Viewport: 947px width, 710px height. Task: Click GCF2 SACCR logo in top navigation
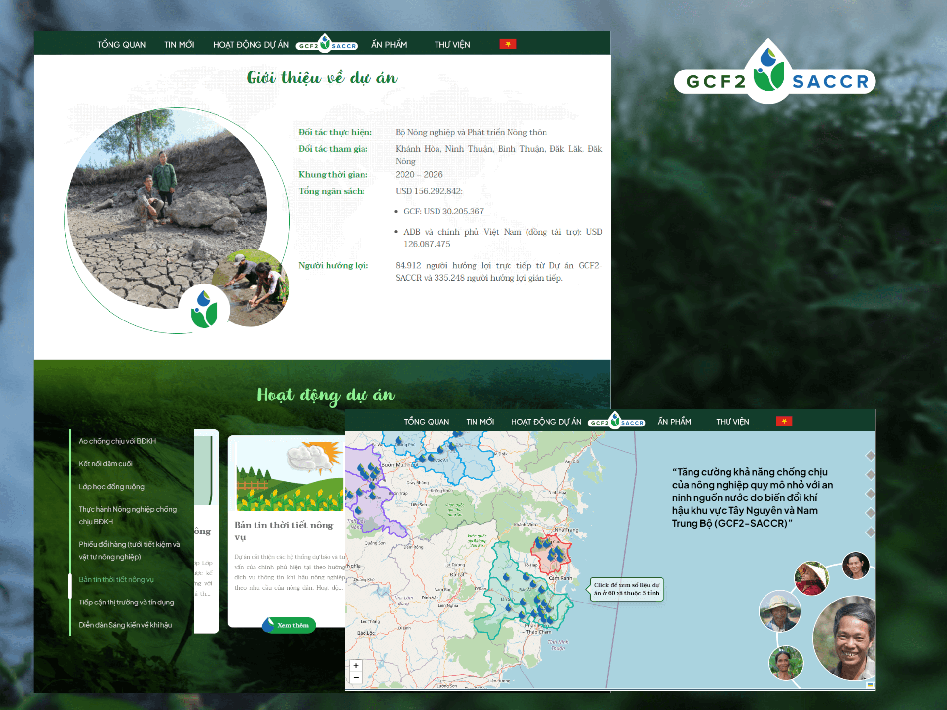coord(326,44)
